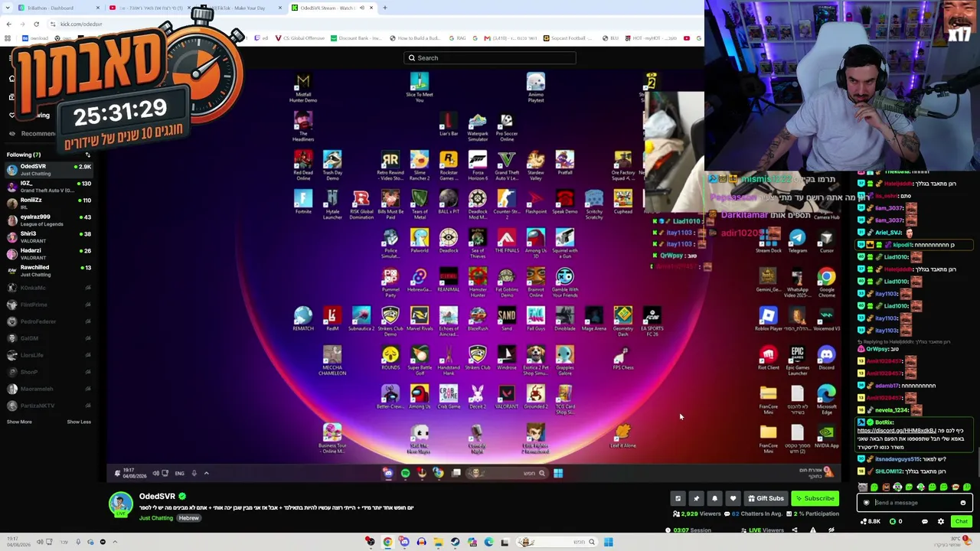
Task: Open the EA SPORTS FC 26 shortcut
Action: click(x=652, y=321)
